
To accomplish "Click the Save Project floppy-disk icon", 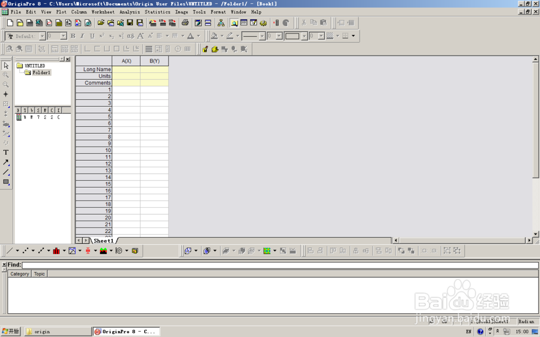I will click(130, 23).
